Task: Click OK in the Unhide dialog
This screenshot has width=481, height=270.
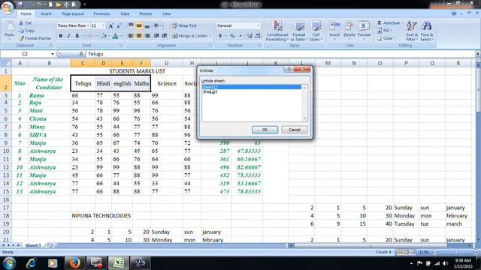Action: pos(265,130)
